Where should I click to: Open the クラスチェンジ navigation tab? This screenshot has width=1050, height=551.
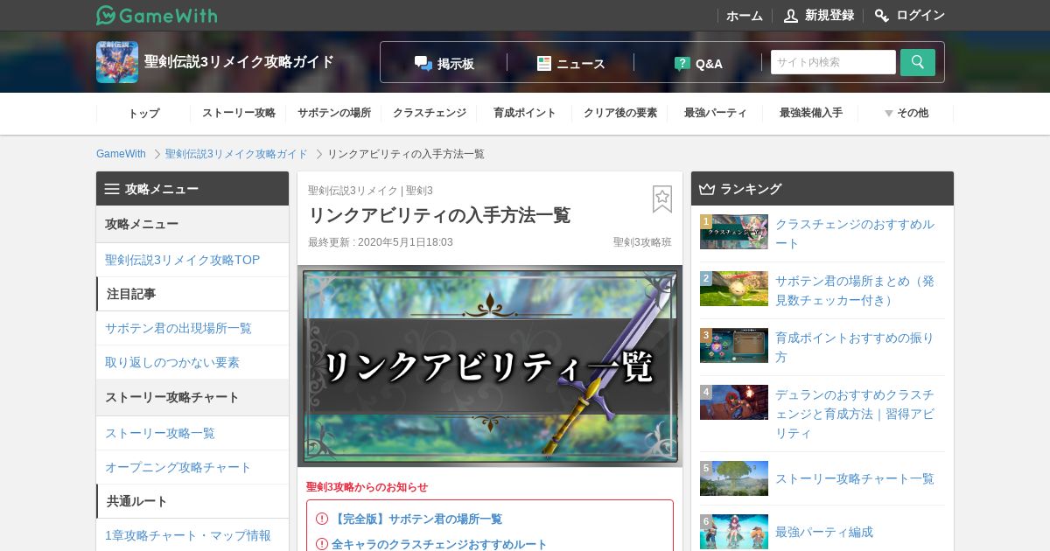pos(430,113)
